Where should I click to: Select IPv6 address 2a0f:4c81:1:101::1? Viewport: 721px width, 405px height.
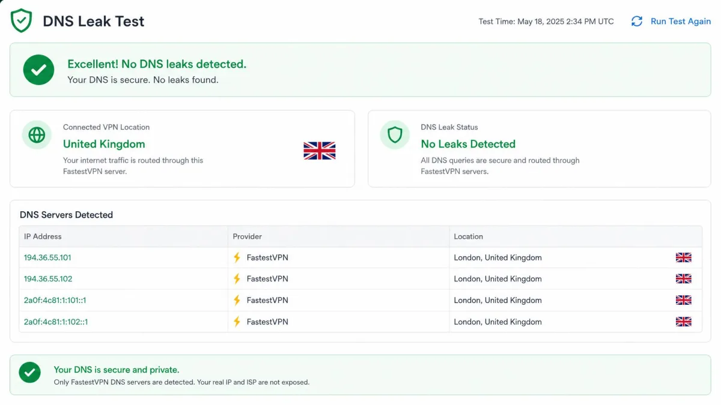click(55, 300)
